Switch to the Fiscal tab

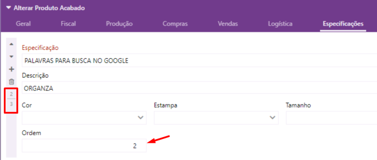coord(69,24)
